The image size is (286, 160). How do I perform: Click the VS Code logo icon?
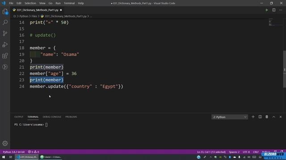4,3
